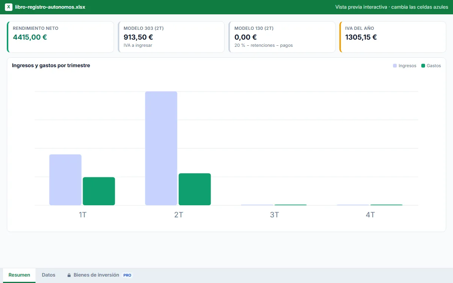Click the MODELO 130 (2T) label

tap(254, 28)
